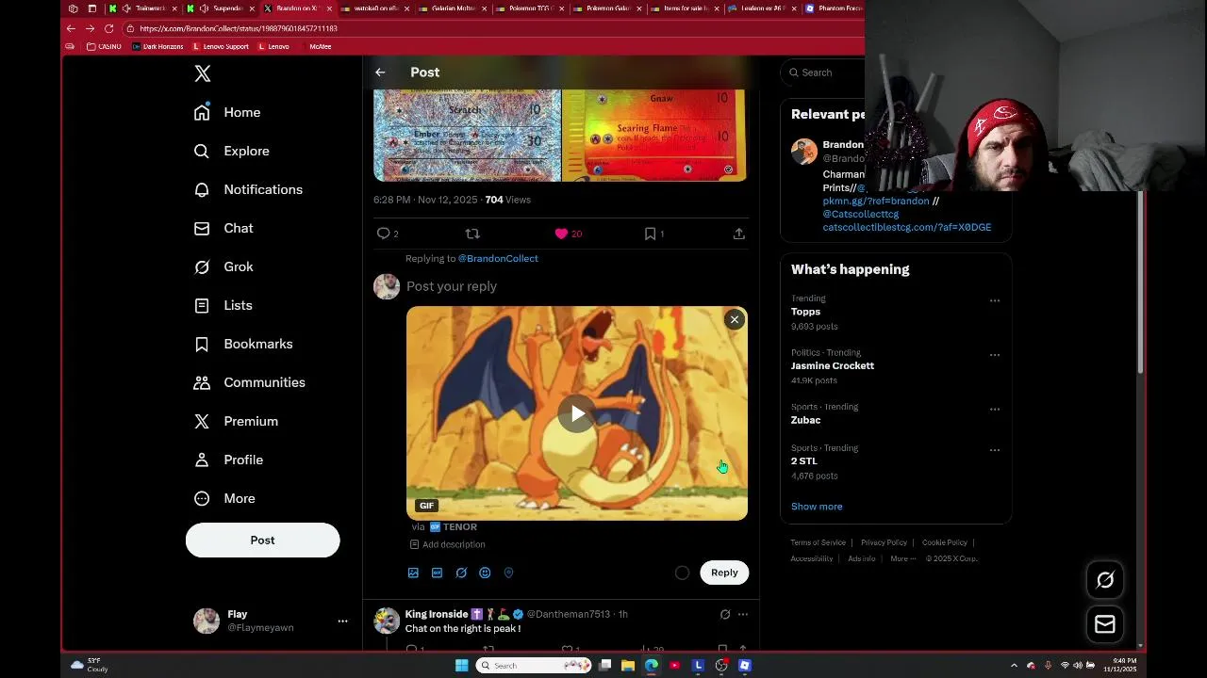Click Grok icon on King Ironside reply

tap(725, 614)
